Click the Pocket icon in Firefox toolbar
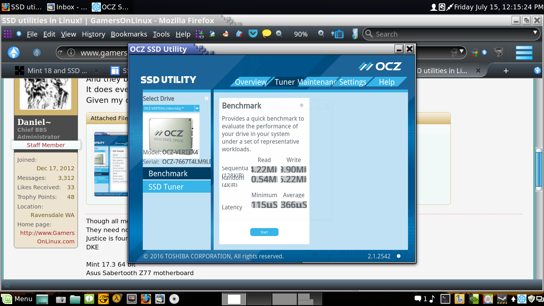 (x=253, y=34)
